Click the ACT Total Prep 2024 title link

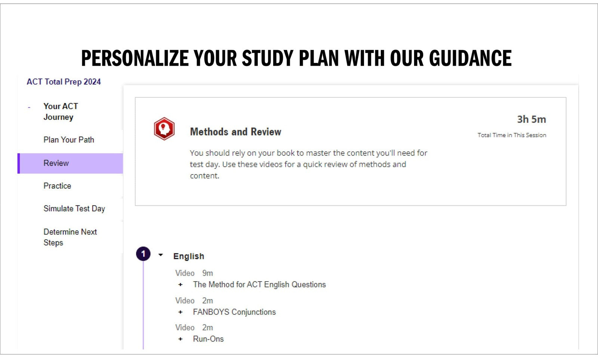tap(64, 82)
